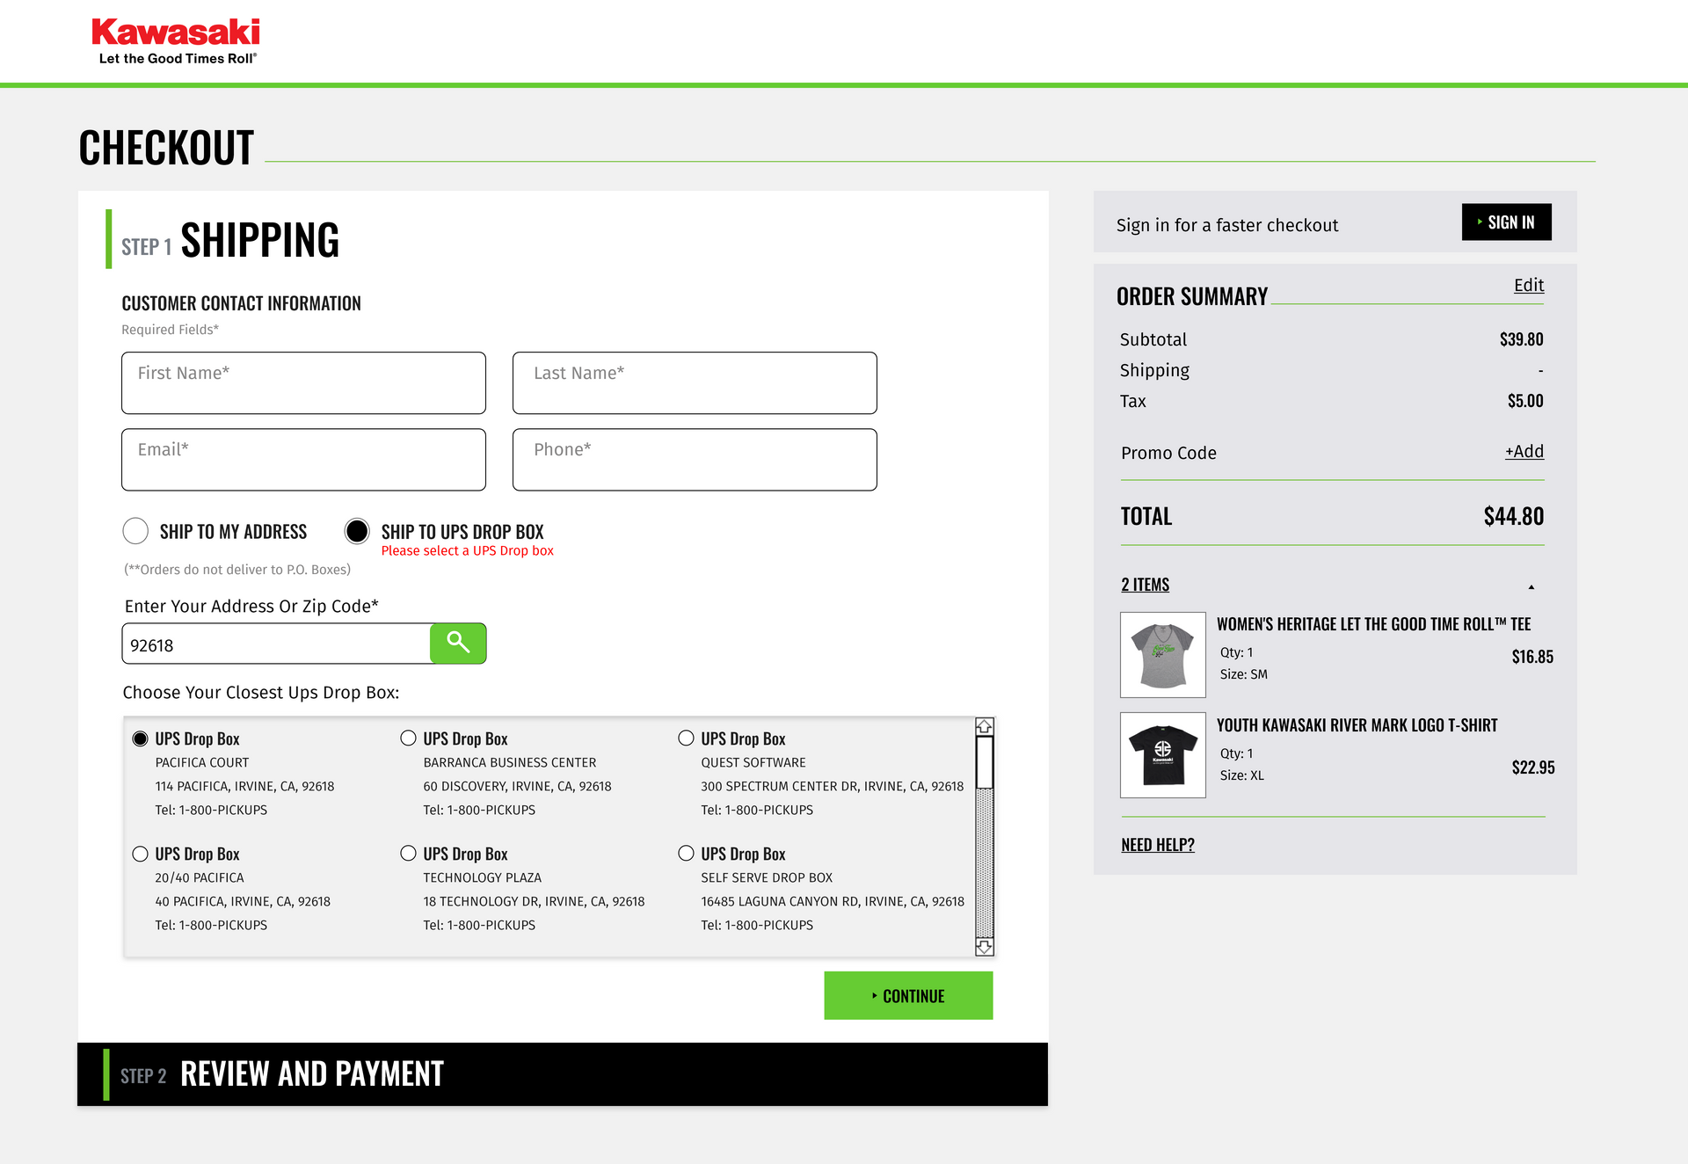Click the '18 TECHNOLOGY DR, IRVINE' address text
Image resolution: width=1688 pixels, height=1164 pixels.
tap(534, 902)
